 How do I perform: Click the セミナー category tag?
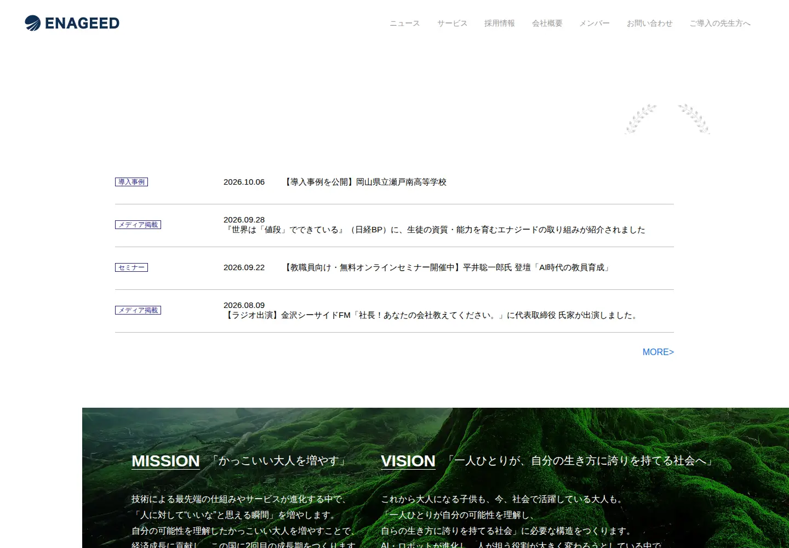pyautogui.click(x=131, y=267)
